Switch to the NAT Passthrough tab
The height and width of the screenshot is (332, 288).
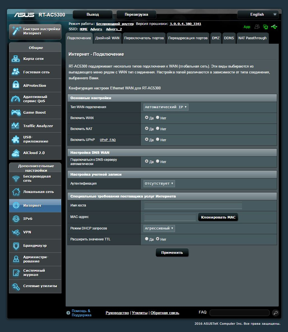252,38
